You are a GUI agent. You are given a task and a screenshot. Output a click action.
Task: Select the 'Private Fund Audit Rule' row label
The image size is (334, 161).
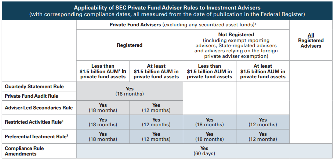[x=32, y=96]
